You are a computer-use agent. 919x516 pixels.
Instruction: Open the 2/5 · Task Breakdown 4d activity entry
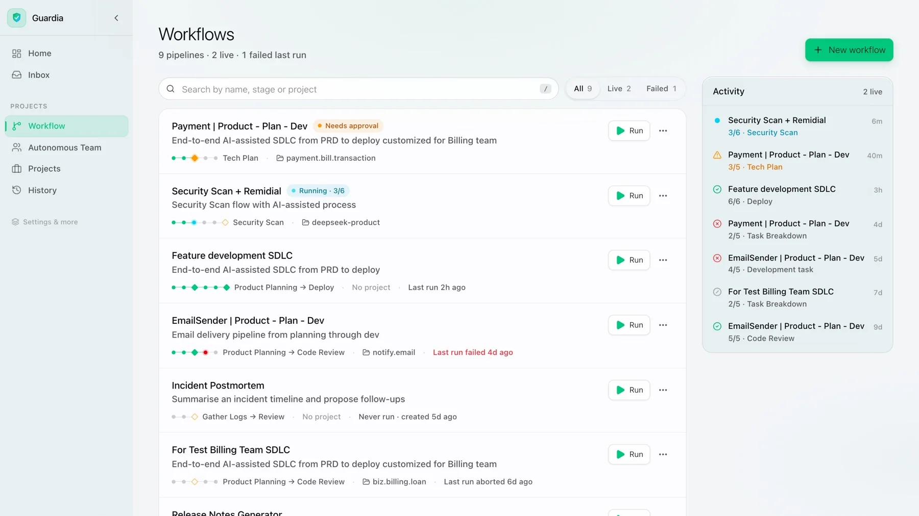[797, 229]
